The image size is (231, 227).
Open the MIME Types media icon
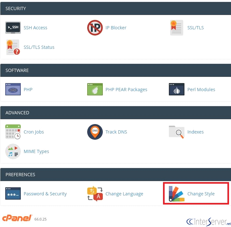[13, 151]
